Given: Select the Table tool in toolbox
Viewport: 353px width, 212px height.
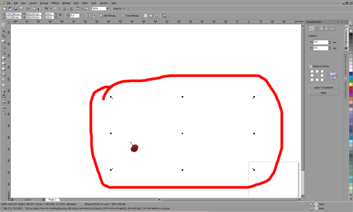Looking at the screenshot, I should (3, 85).
